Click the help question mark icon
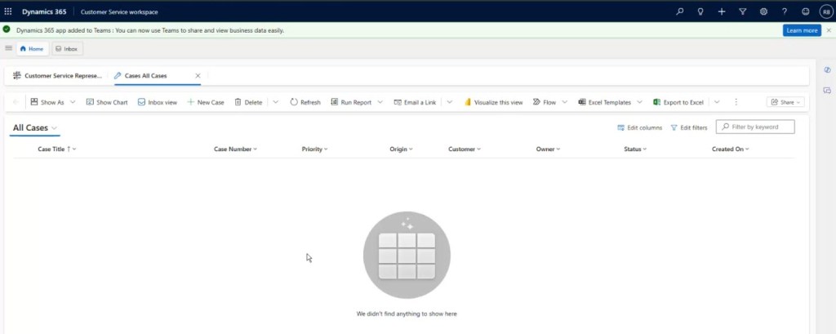 [x=785, y=11]
